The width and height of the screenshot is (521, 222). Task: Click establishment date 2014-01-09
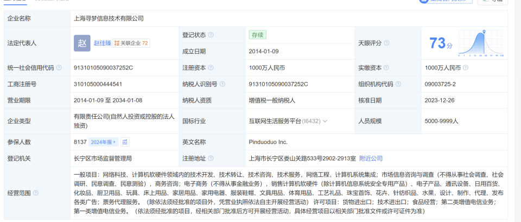pyautogui.click(x=264, y=51)
